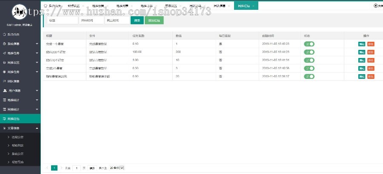Screen dimensions: 383x174
Task: Click the 系统信息 sidebar icon
Action: tap(4, 44)
